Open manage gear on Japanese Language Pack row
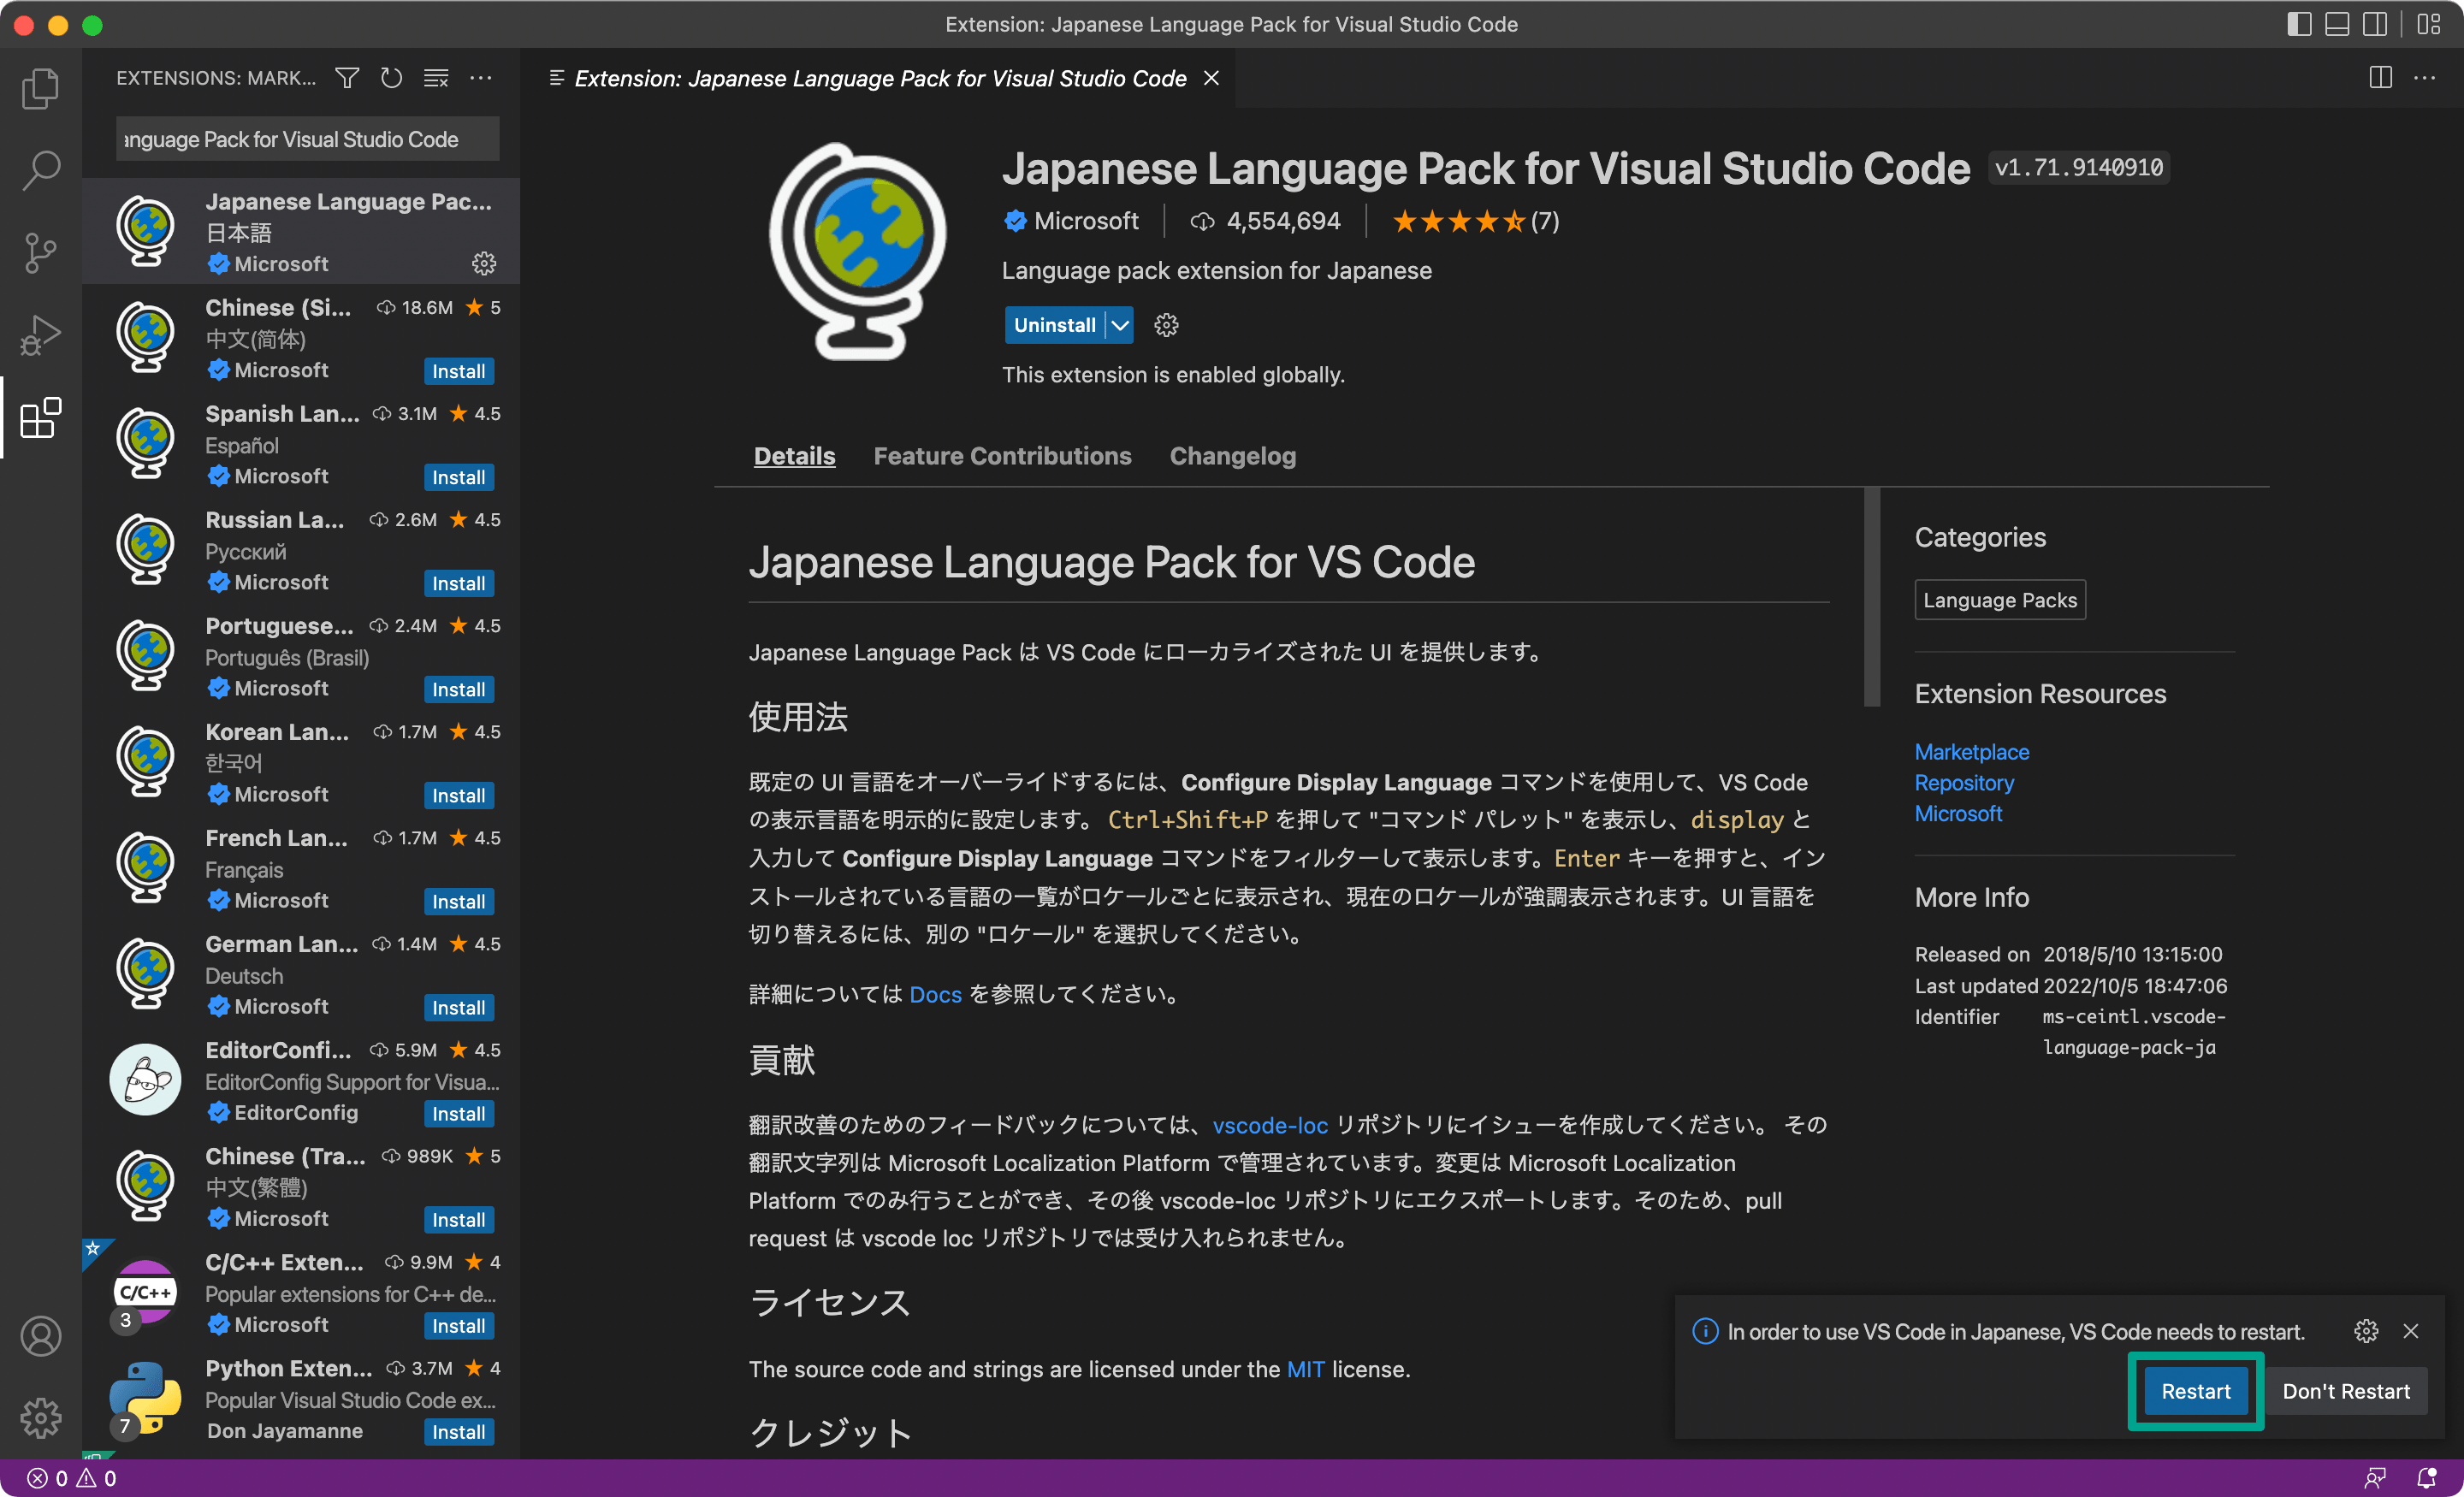This screenshot has width=2464, height=1497. pyautogui.click(x=484, y=263)
